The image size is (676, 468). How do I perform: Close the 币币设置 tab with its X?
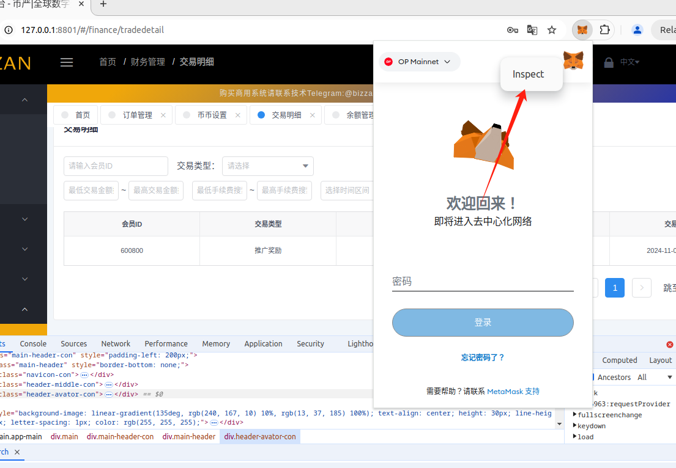coord(237,115)
